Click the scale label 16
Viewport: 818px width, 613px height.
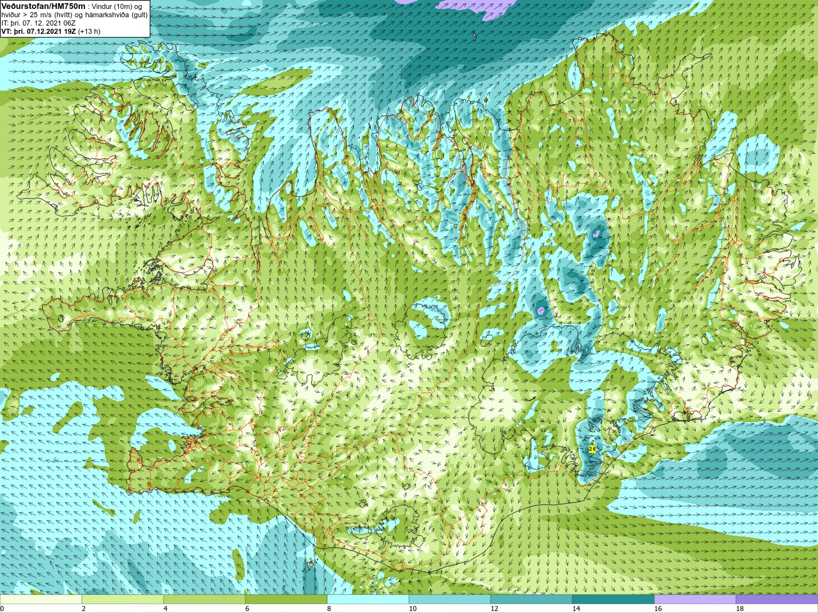click(658, 609)
